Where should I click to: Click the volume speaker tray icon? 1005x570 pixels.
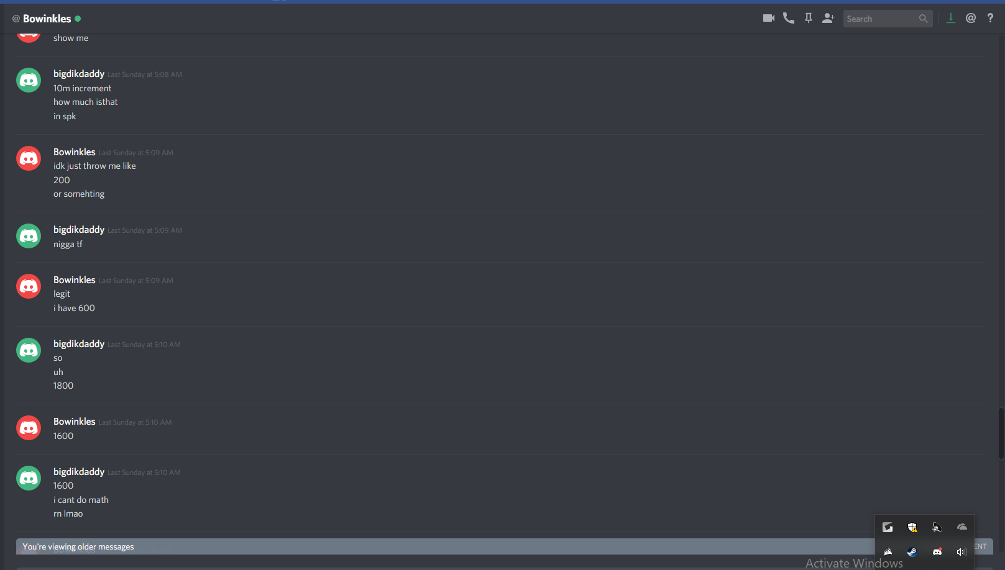pos(961,552)
